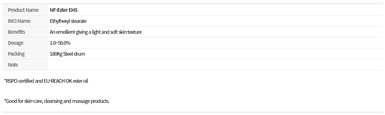Click the Dosage label cell
385x115 pixels.
pos(25,43)
